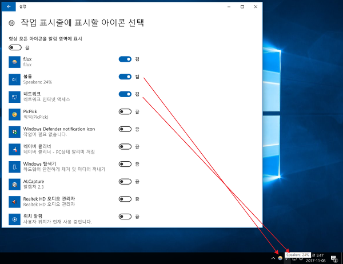Enable the 위치 알림 toggle
Viewport: 343px width, 264px height.
[x=125, y=217]
